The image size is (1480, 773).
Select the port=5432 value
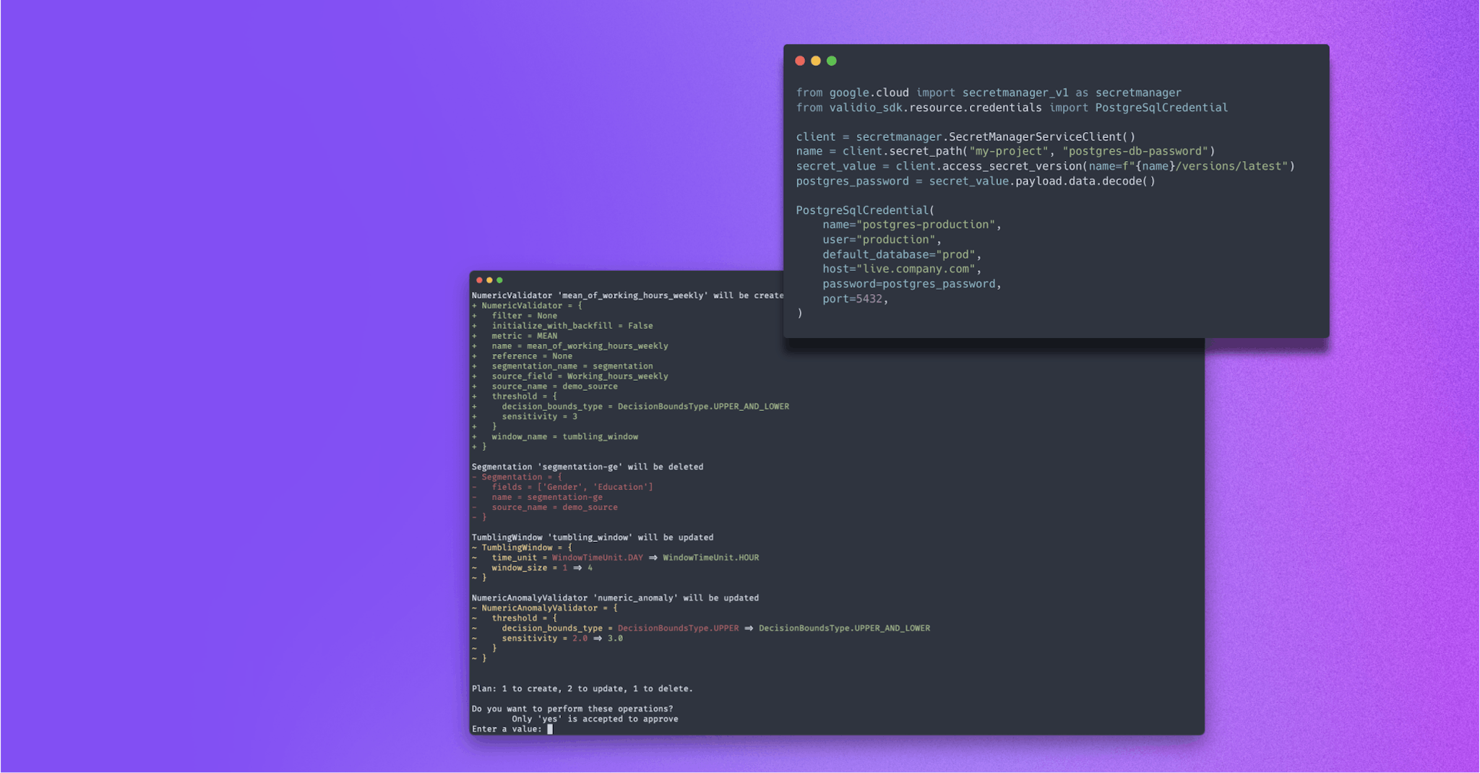[x=855, y=298]
